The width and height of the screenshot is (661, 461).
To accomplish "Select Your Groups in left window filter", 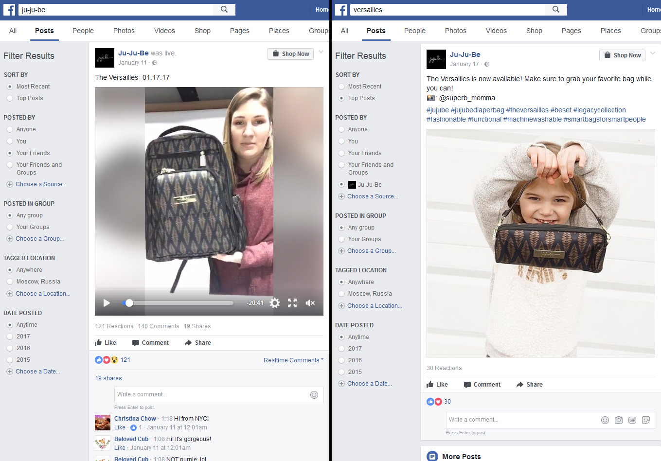I will [x=10, y=227].
